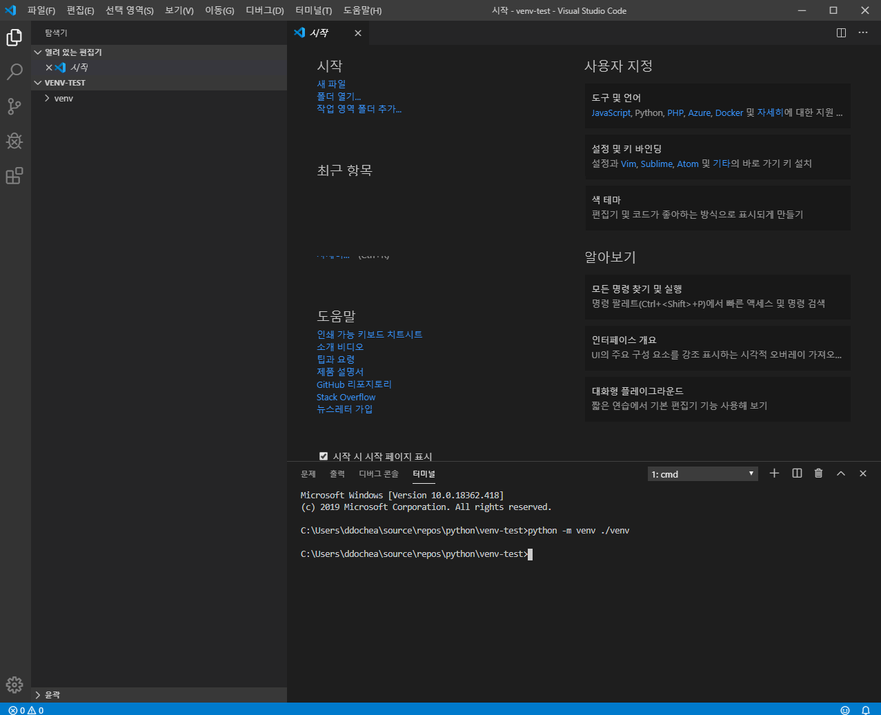Create a new terminal with plus icon
This screenshot has height=715, width=881.
774,473
